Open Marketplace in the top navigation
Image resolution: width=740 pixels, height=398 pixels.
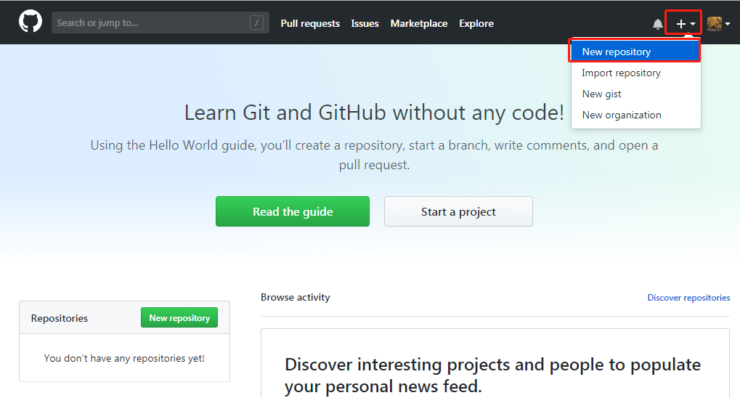click(x=418, y=24)
